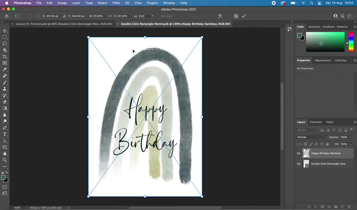The width and height of the screenshot is (357, 210).
Task: Toggle the reference point checkbox
Action: tap(30, 16)
